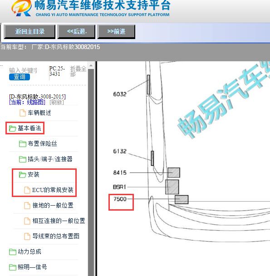Image resolution: width=270 pixels, height=276 pixels.
Task: Select the 基本看法 tree label
Action: tap(29, 128)
